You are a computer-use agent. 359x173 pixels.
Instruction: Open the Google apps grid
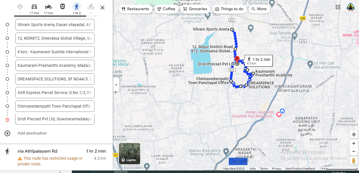[x=338, y=7]
